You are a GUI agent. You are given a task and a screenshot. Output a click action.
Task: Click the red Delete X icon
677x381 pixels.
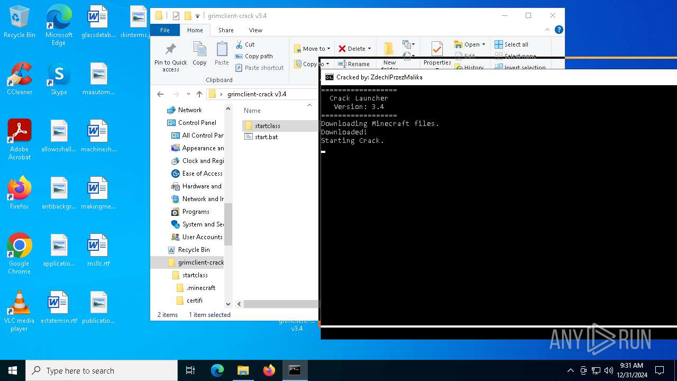[342, 49]
